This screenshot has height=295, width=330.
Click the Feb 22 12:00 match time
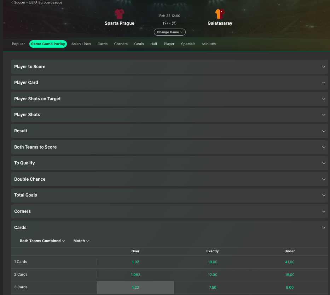170,16
